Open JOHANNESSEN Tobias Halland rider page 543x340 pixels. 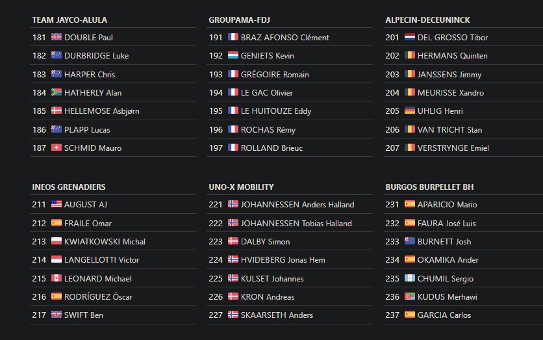click(x=296, y=223)
